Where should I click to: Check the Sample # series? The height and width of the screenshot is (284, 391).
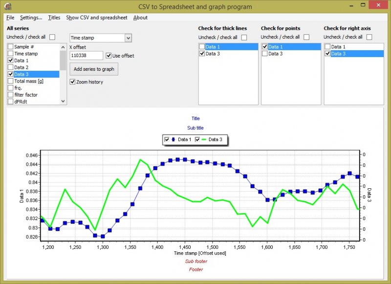point(10,47)
